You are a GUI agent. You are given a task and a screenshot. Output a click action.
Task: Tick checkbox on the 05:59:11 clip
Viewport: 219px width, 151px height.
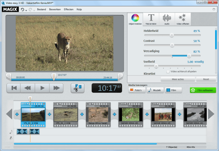[120, 104]
